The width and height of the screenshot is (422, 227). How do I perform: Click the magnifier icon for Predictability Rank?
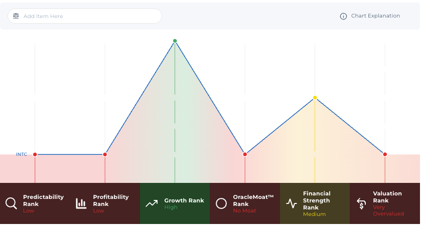click(x=11, y=203)
